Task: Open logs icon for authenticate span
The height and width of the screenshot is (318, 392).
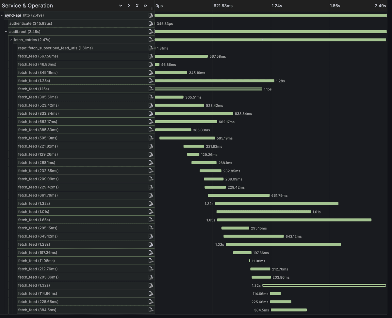Action: (151, 23)
